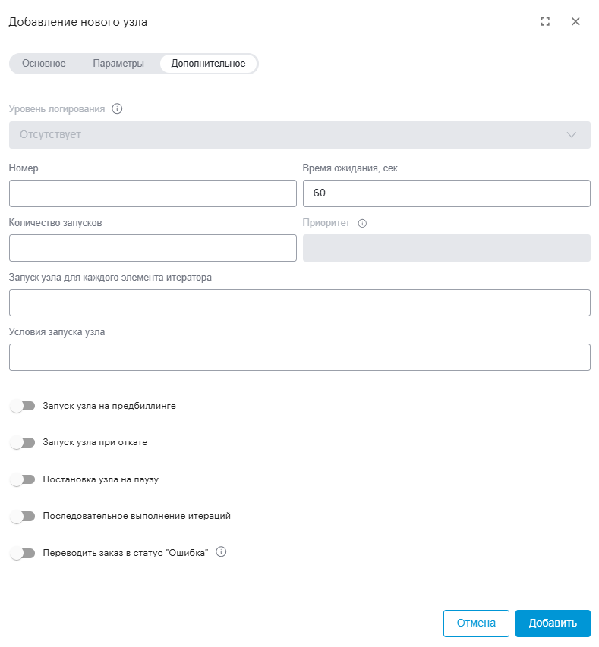Select the Дополнительное tab

[x=208, y=64]
